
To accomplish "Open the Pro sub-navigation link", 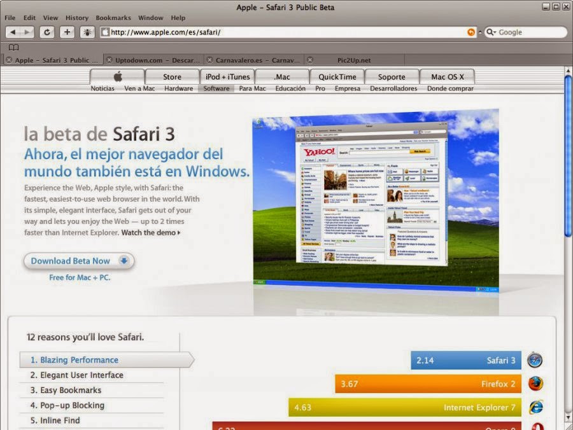I will point(320,88).
